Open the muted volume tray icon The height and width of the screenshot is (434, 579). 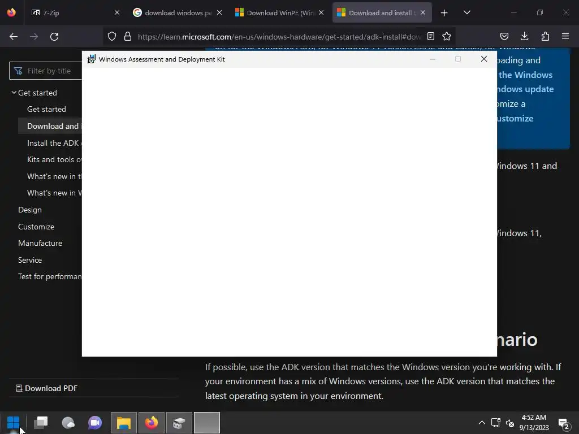510,423
